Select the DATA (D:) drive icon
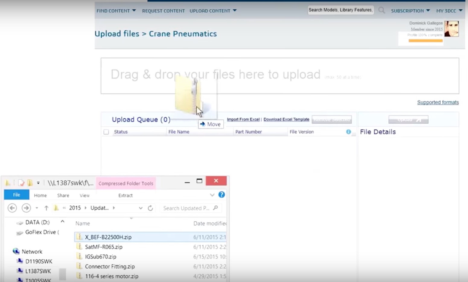Viewport: 468px width, 282px height. coord(20,223)
